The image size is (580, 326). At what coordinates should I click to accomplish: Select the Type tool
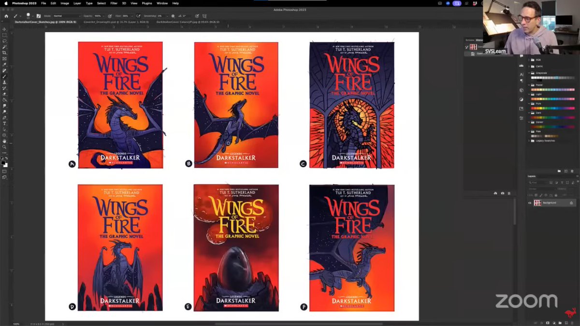[4, 123]
